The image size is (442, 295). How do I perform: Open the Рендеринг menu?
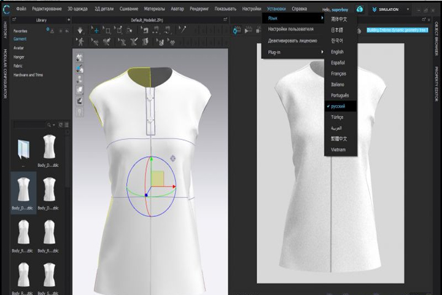199,9
